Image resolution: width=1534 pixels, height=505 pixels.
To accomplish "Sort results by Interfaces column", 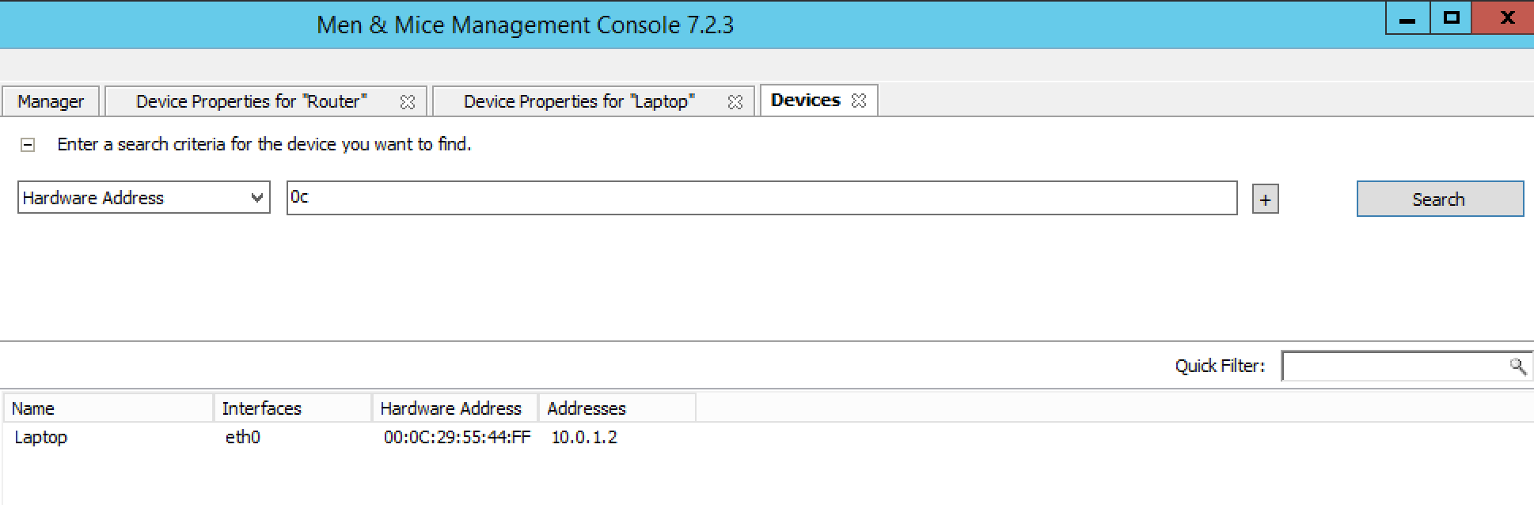I will coord(292,408).
